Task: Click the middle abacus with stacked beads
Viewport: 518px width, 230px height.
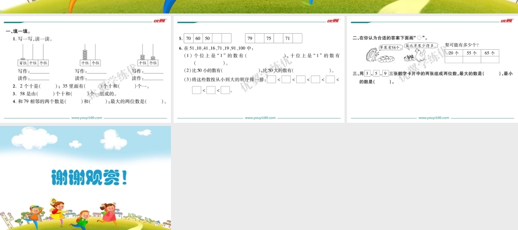Action: point(90,55)
